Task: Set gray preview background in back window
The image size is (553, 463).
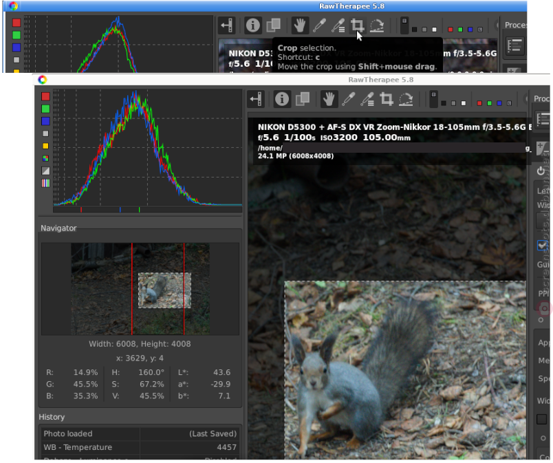Action: 424,30
